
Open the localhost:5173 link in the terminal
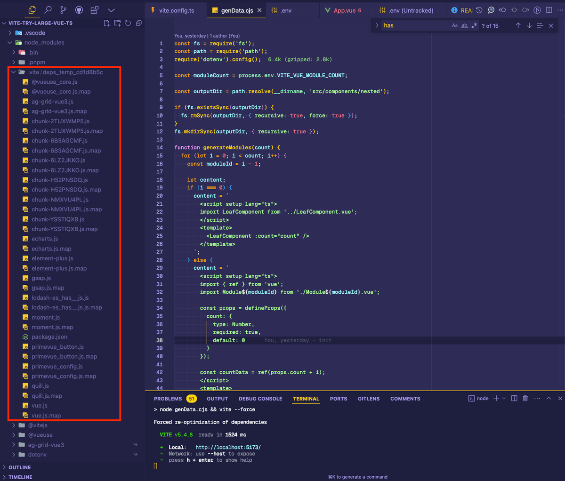click(x=228, y=447)
